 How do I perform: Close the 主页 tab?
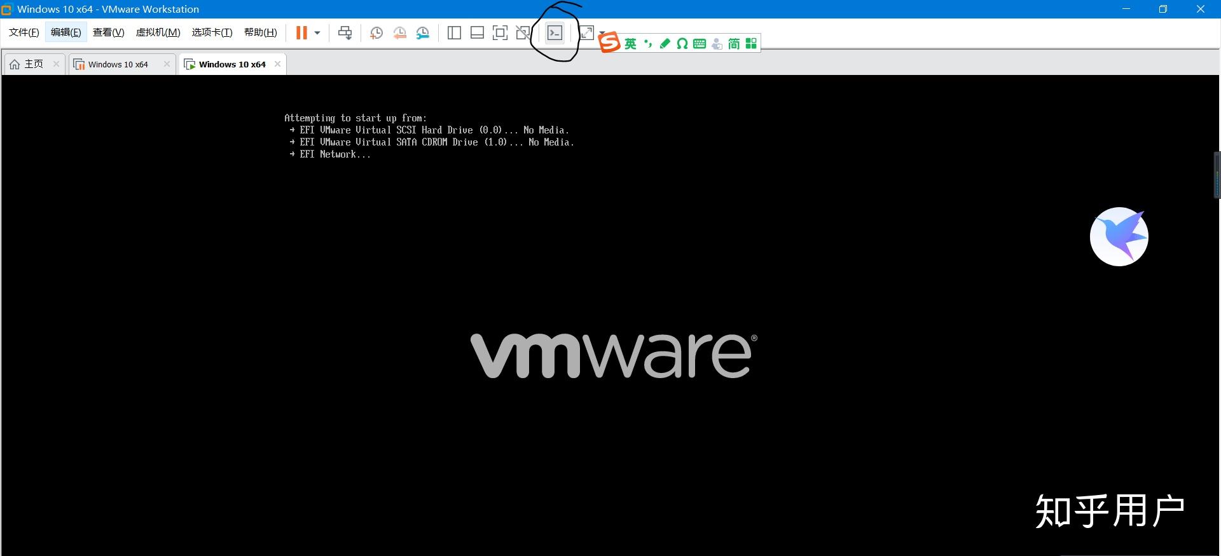click(x=56, y=64)
